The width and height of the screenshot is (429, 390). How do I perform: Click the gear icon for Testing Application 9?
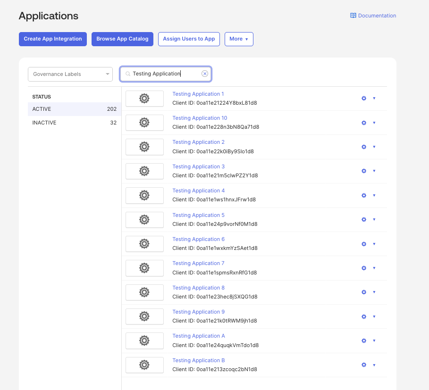pos(363,316)
